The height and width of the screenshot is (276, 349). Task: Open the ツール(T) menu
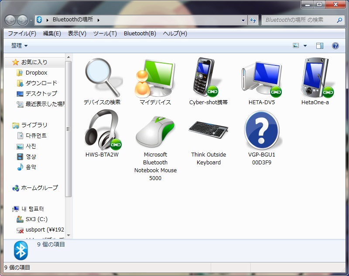pyautogui.click(x=105, y=34)
